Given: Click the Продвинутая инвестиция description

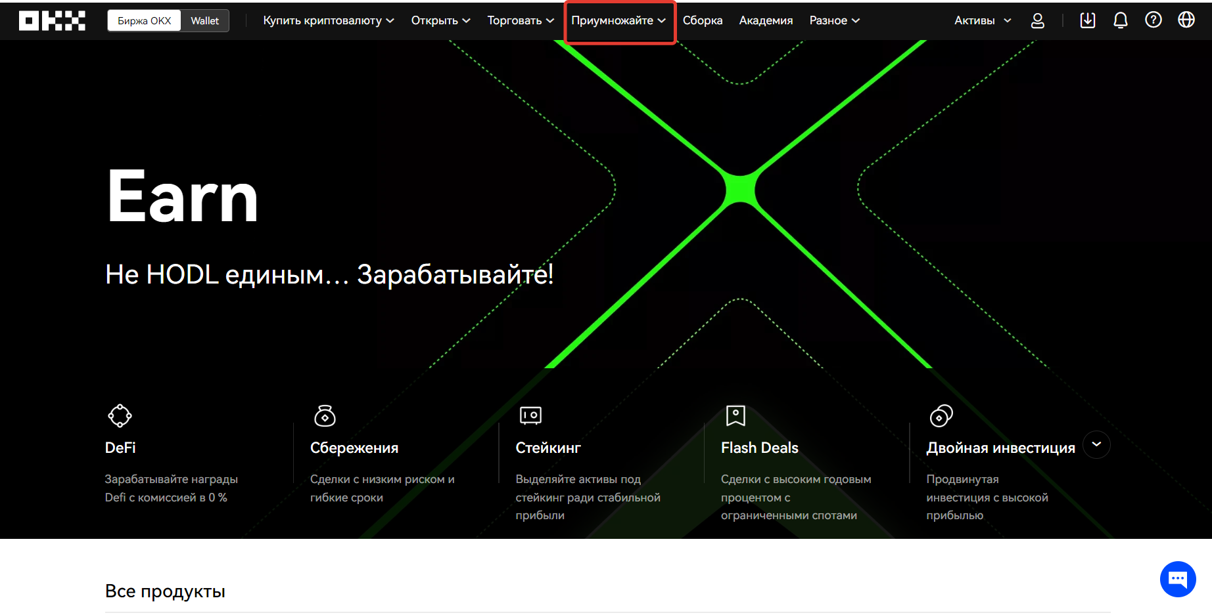Looking at the screenshot, I should click(987, 498).
